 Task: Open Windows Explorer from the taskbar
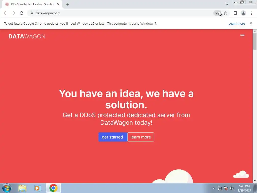pos(22,188)
